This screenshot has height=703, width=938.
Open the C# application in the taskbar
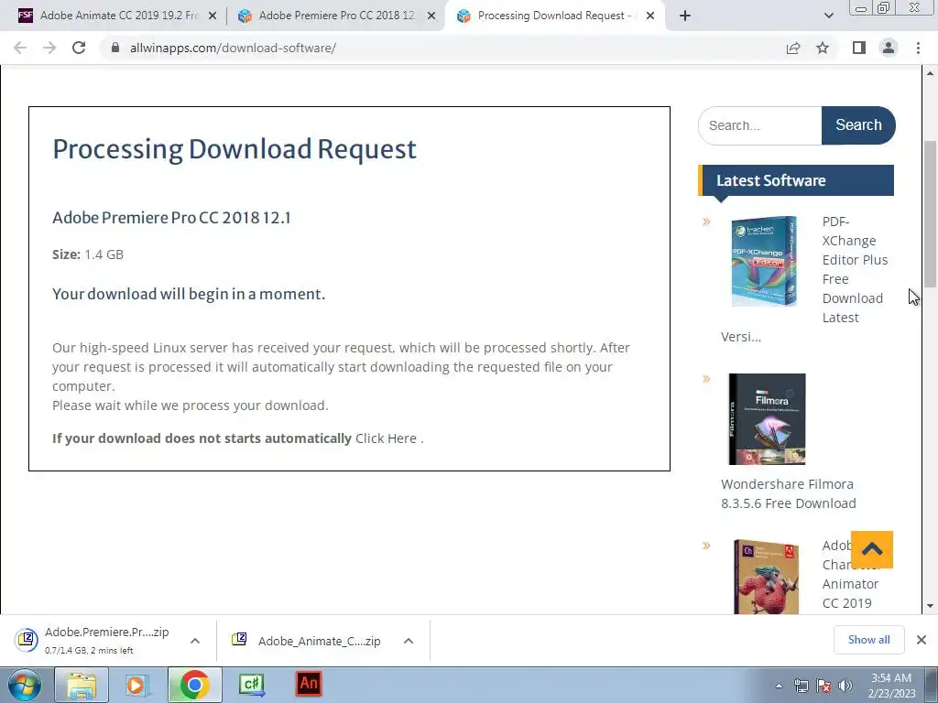[251, 685]
